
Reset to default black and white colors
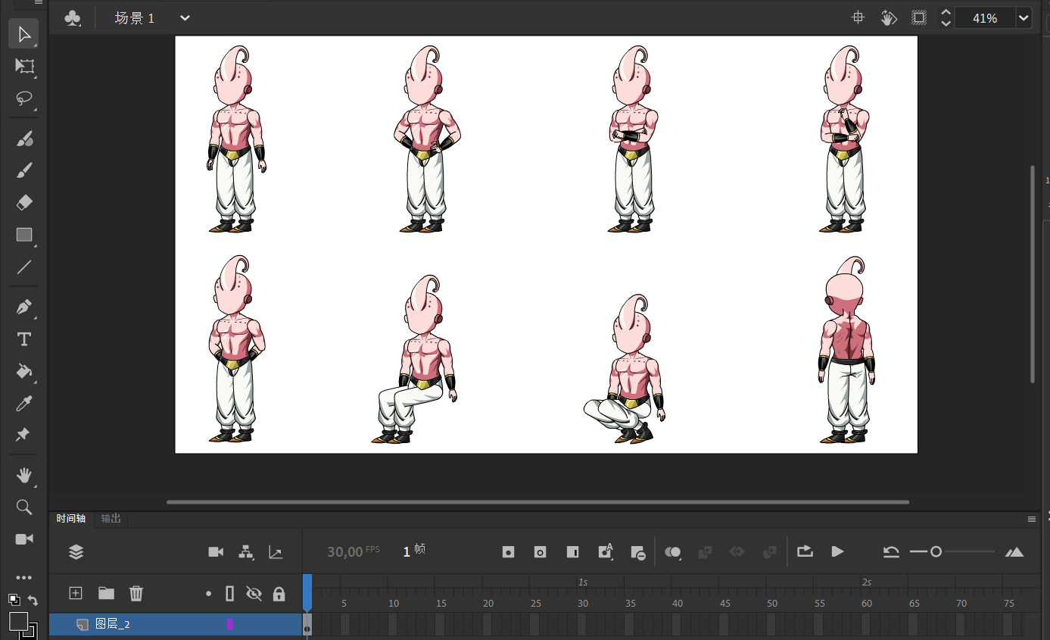14,600
